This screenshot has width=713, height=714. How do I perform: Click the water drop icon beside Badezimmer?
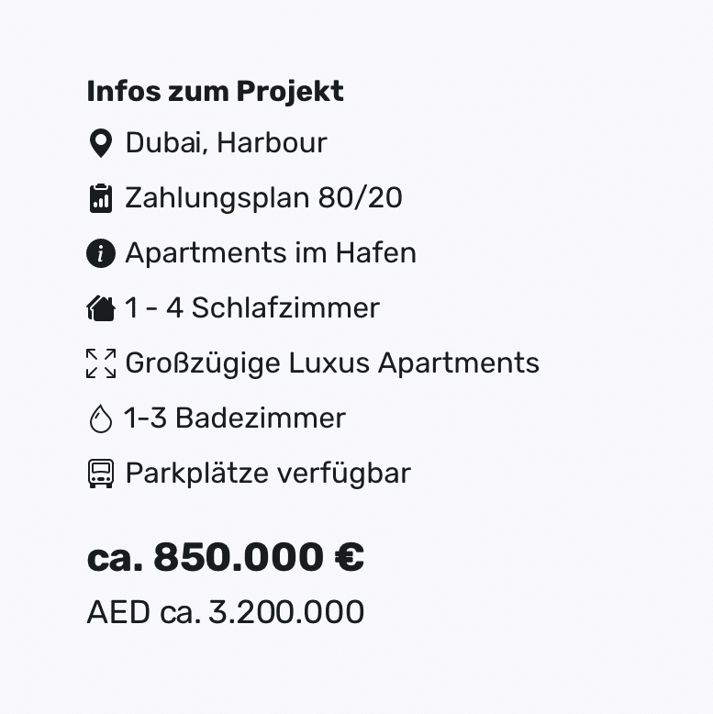[x=101, y=418]
